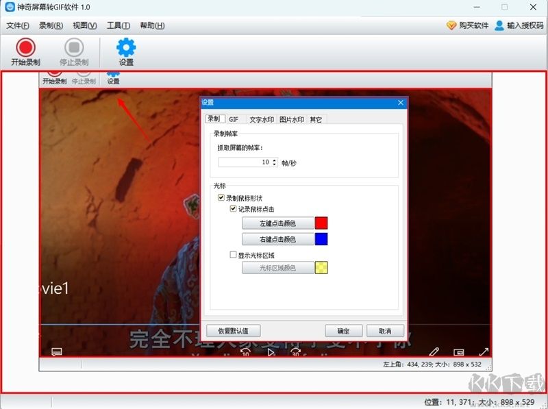Click the play triangle icon on the capture bar
Screen dimensions: 548x409
(x=271, y=353)
